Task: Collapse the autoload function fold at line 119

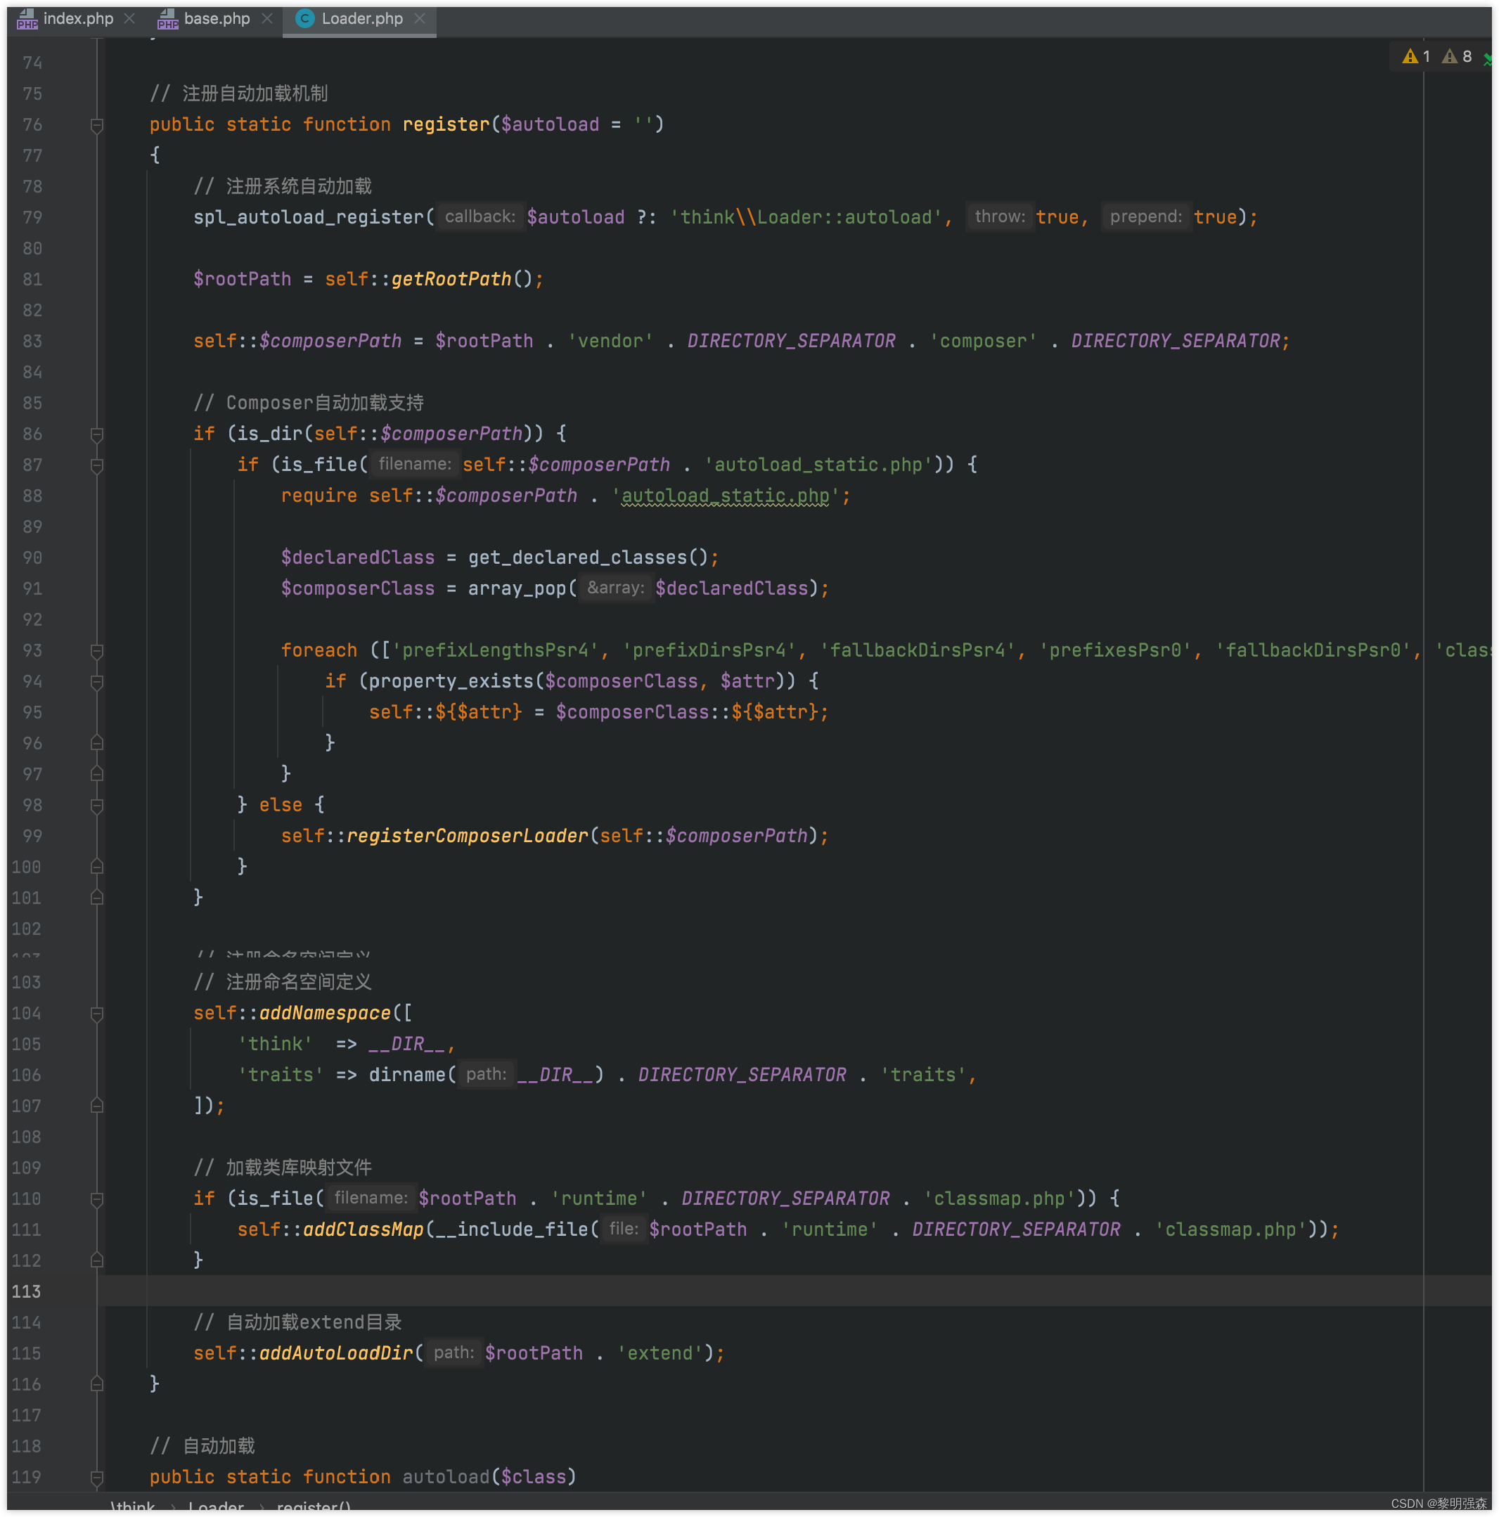Action: click(x=96, y=1478)
